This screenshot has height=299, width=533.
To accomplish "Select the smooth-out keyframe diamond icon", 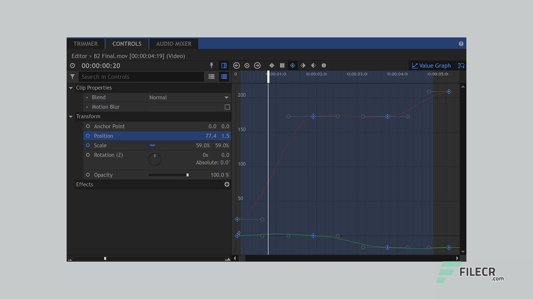I will [x=313, y=66].
